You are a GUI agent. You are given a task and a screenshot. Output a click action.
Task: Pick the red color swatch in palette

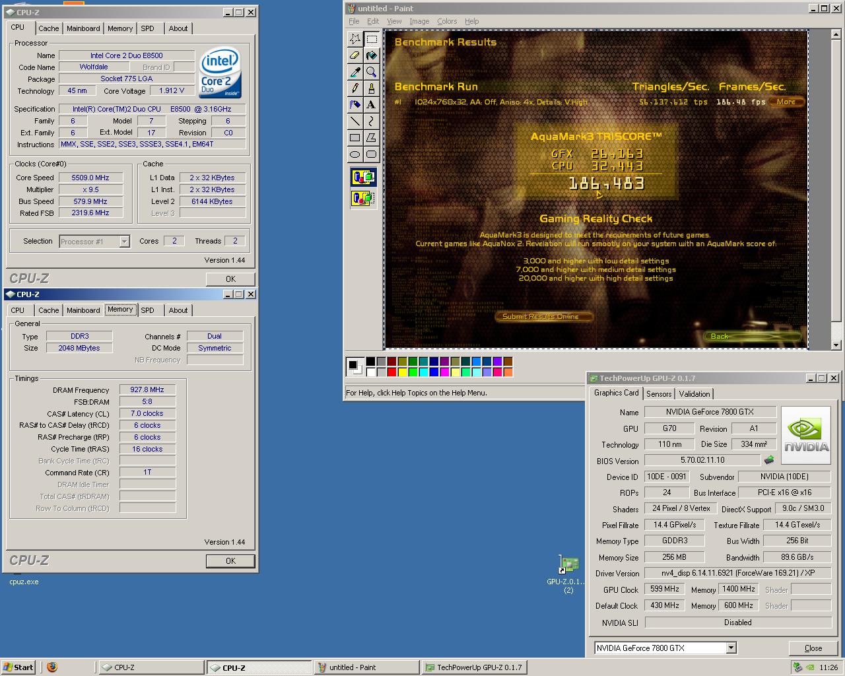pos(392,372)
